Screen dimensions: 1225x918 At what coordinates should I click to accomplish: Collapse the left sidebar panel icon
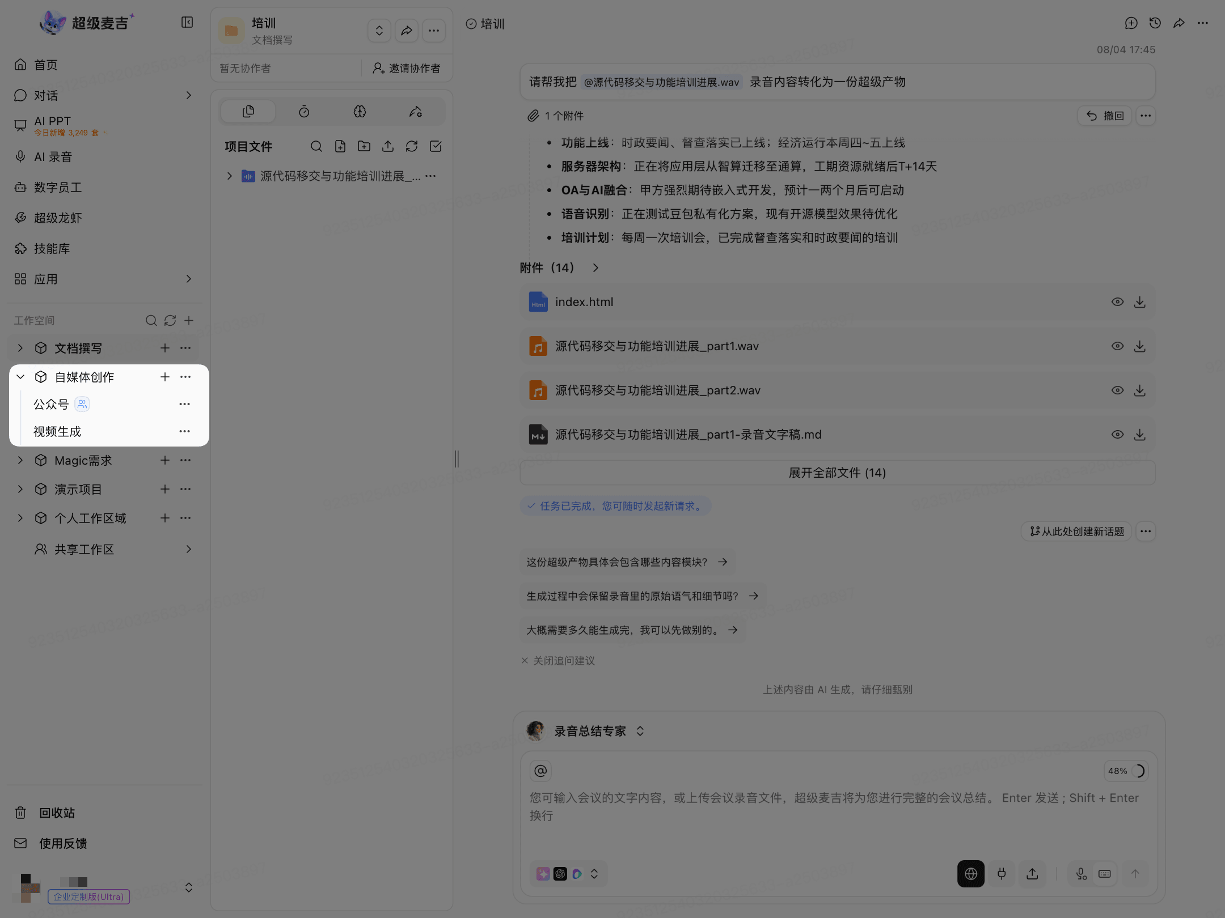point(187,22)
